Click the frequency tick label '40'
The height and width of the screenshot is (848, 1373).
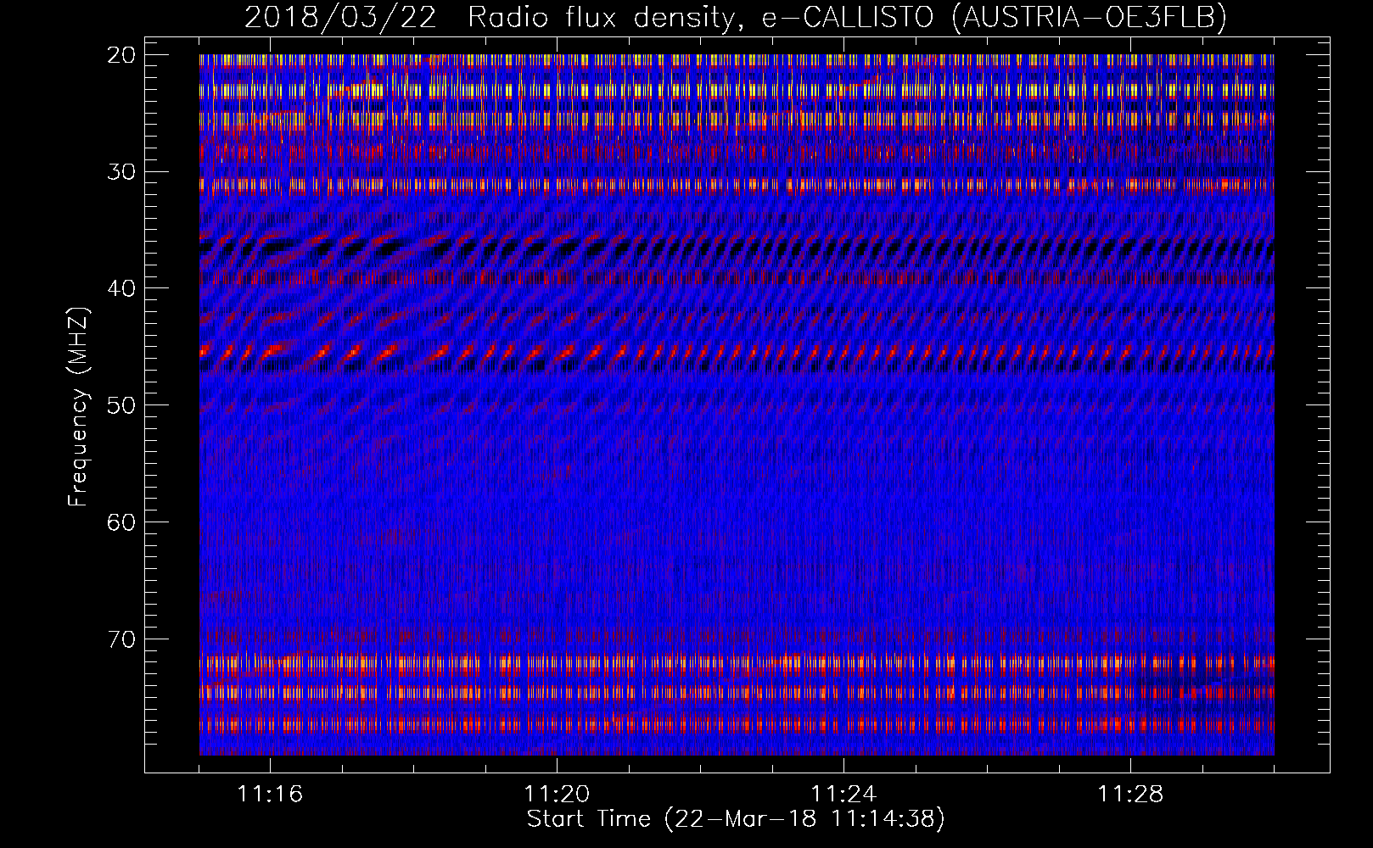[x=122, y=288]
